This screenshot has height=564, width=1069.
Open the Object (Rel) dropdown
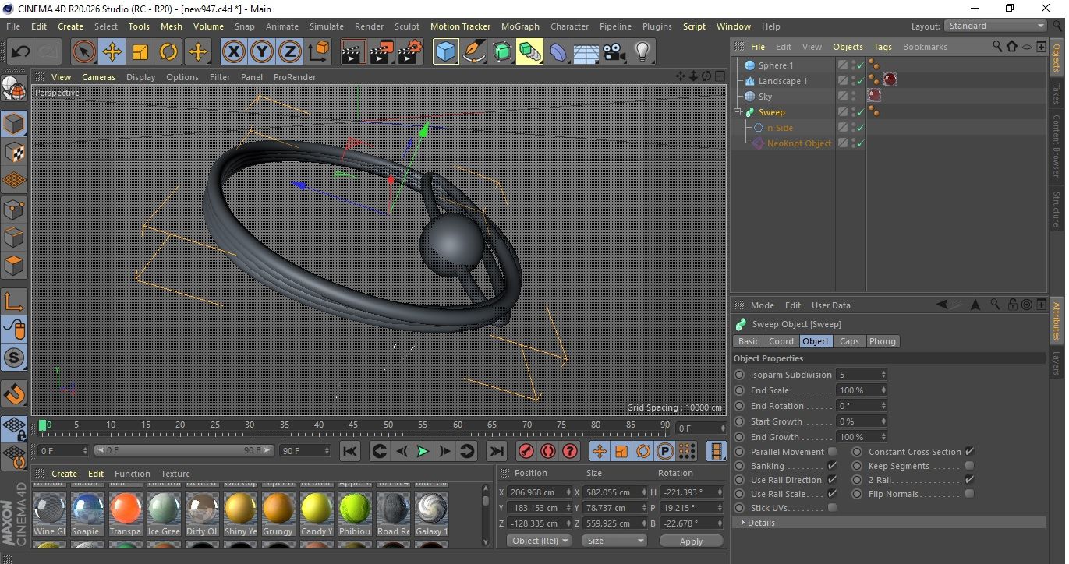click(539, 541)
